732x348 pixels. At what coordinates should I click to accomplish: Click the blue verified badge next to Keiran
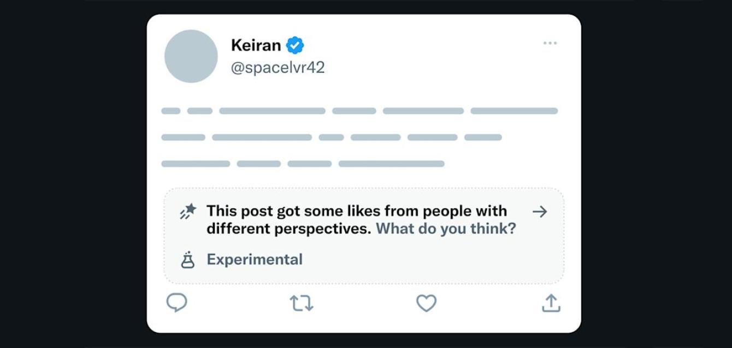(294, 45)
